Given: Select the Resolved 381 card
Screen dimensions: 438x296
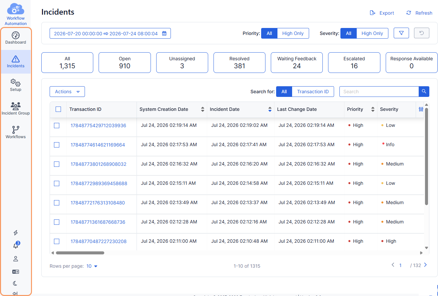Looking at the screenshot, I should point(239,63).
